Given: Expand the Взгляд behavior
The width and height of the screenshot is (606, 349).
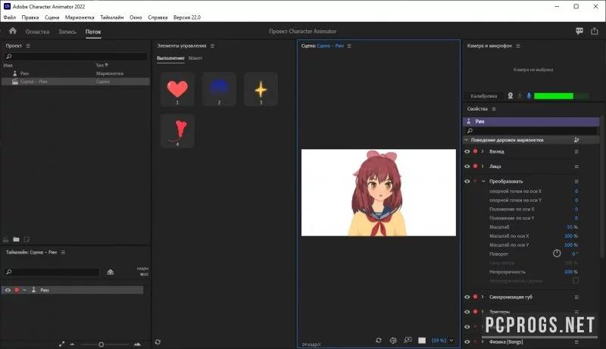Looking at the screenshot, I should coord(483,151).
